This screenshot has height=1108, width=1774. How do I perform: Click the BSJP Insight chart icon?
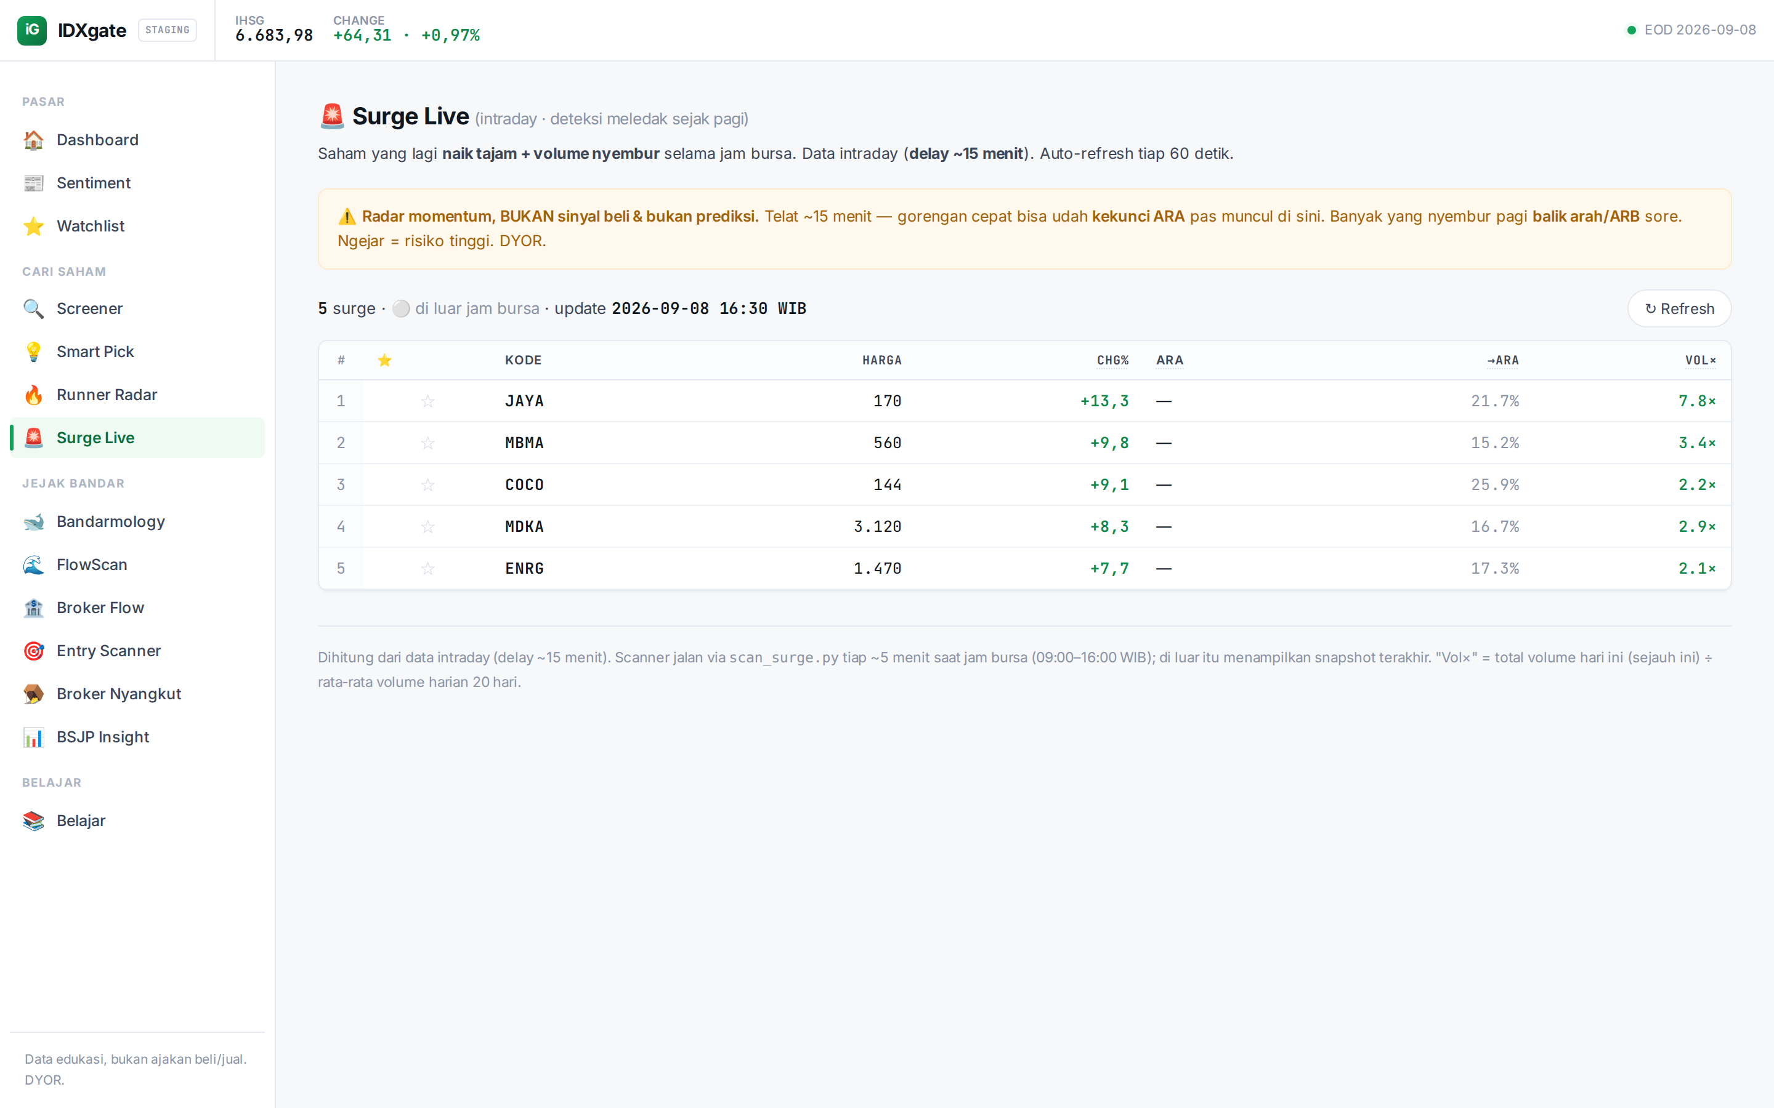[34, 737]
